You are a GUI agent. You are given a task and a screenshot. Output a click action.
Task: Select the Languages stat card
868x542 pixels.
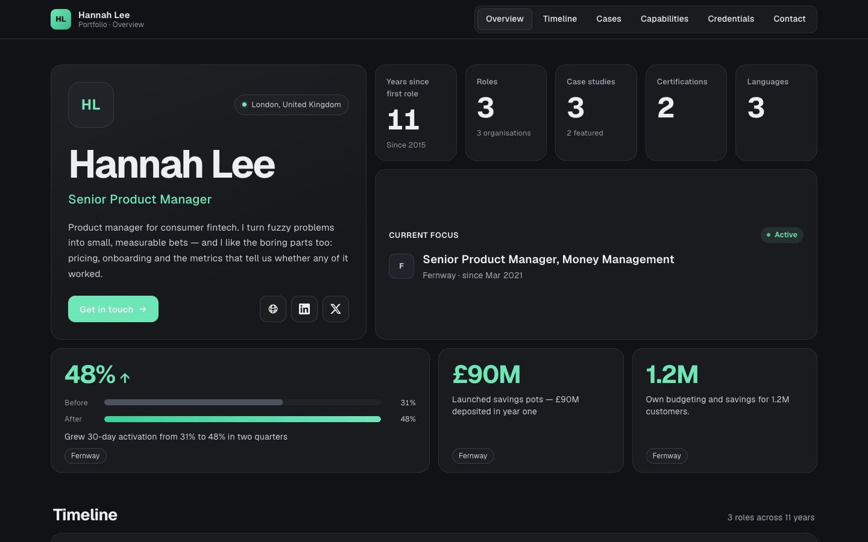pyautogui.click(x=776, y=113)
